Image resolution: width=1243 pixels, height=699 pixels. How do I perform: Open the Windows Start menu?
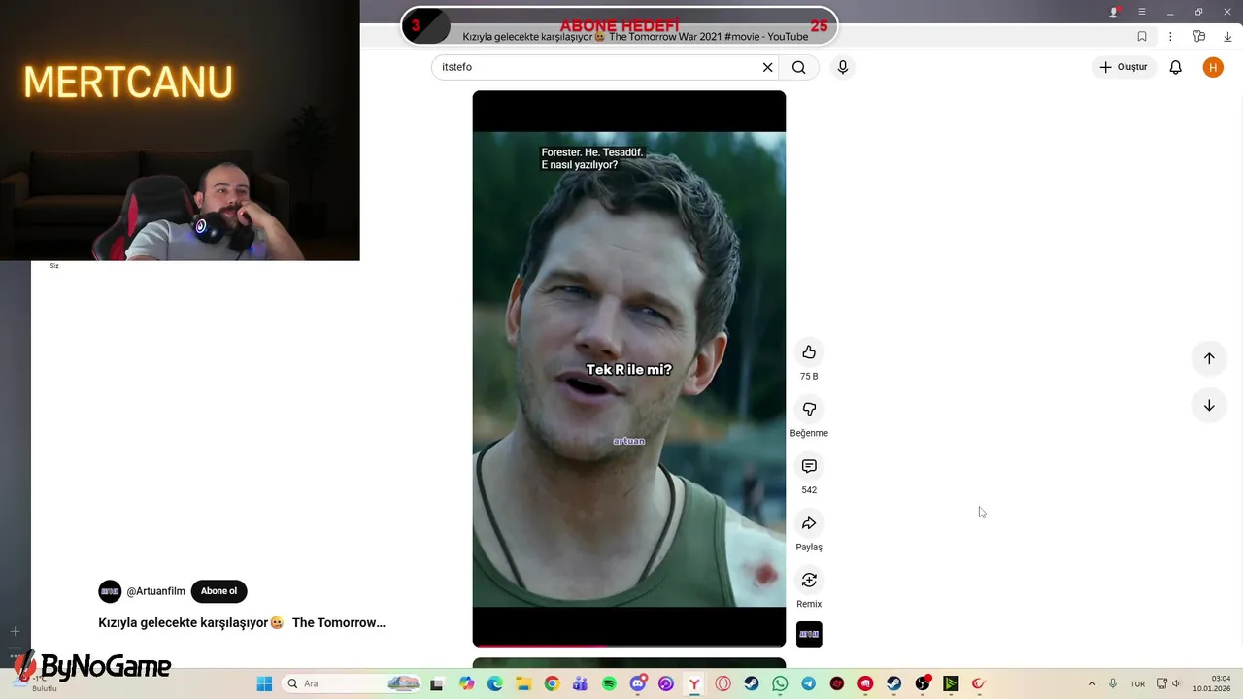264,683
